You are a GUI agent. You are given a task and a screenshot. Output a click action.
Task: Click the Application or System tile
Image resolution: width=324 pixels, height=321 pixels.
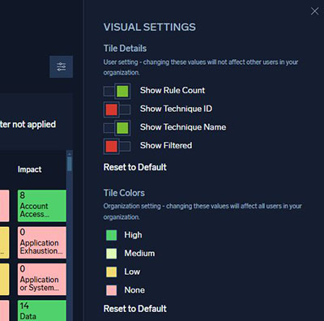[42, 280]
